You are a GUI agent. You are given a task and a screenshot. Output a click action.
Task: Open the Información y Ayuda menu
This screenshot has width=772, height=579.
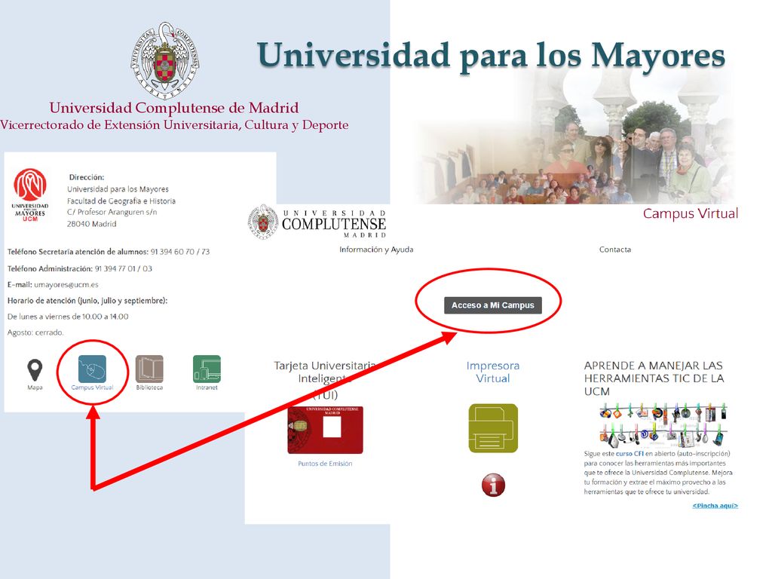376,250
